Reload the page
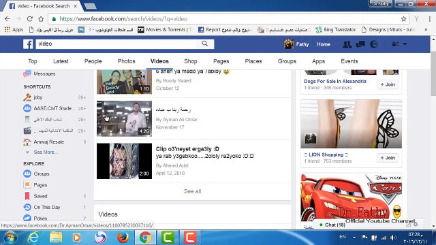This screenshot has height=245, width=436. click(30, 19)
